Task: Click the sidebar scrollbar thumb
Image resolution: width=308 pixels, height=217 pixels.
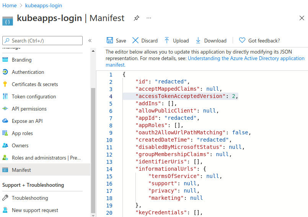Action: 93,150
